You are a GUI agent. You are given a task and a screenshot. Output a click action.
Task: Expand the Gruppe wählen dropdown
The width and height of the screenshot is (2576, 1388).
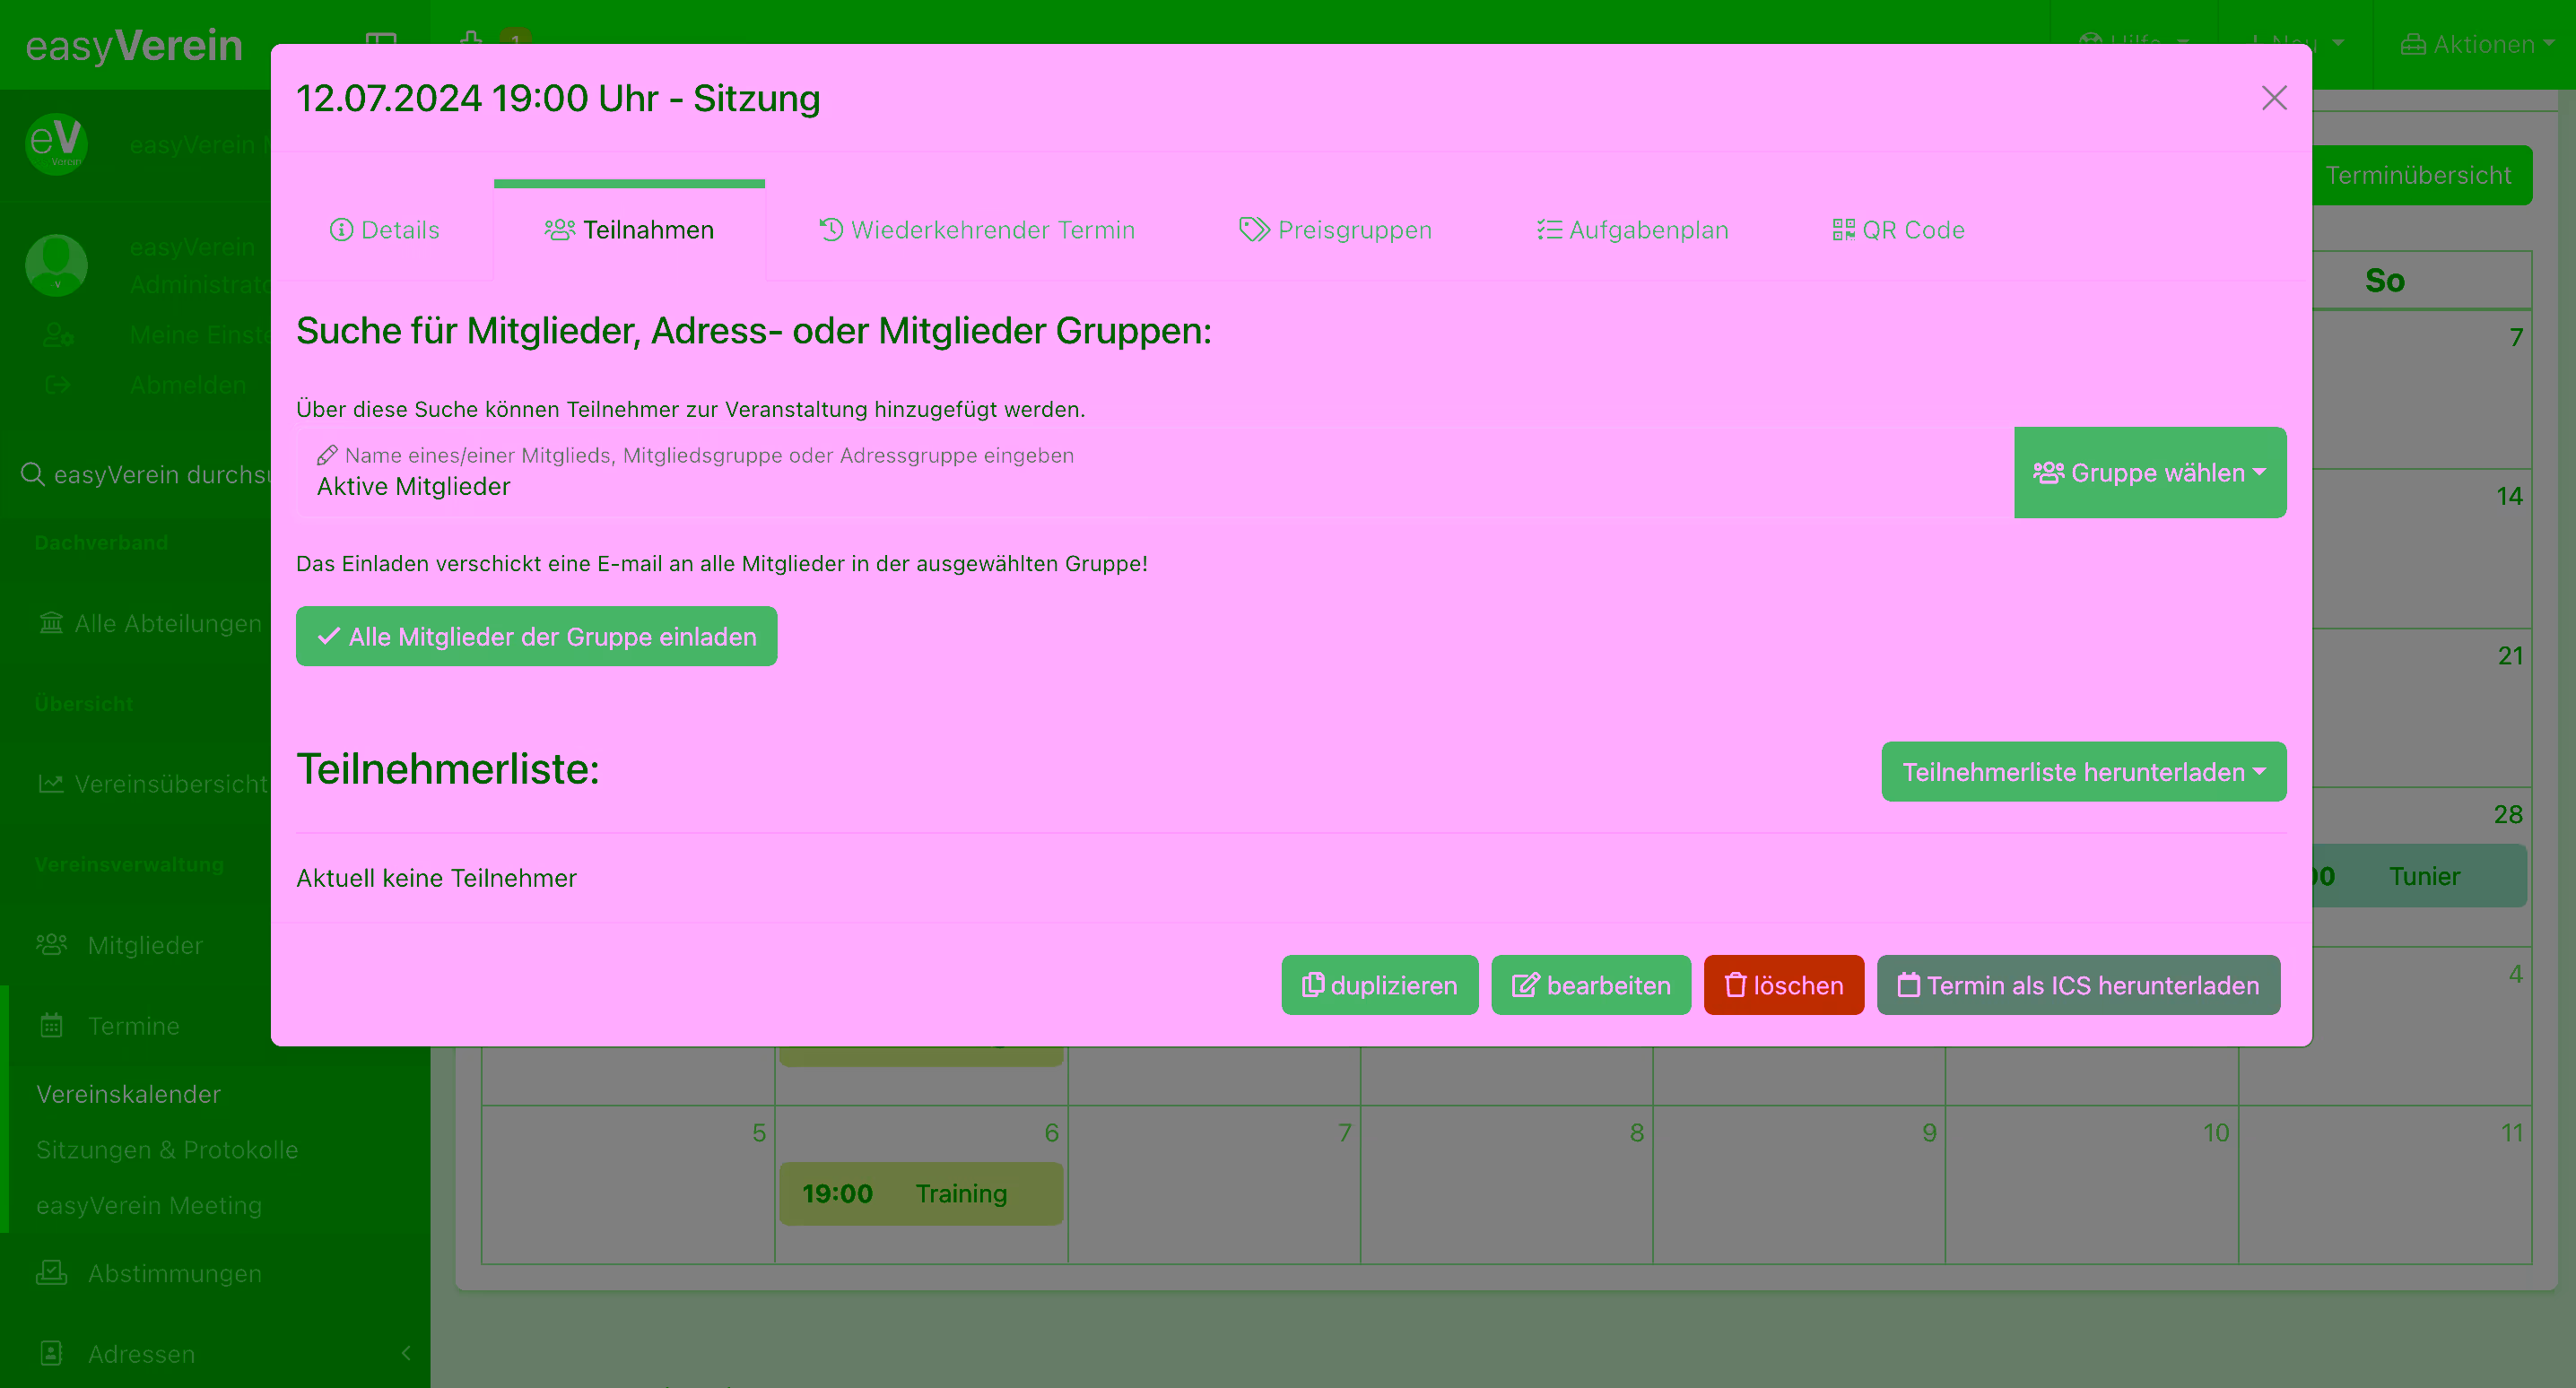click(2149, 473)
